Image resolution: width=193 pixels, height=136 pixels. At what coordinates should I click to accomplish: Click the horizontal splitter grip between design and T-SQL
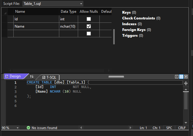116,76
